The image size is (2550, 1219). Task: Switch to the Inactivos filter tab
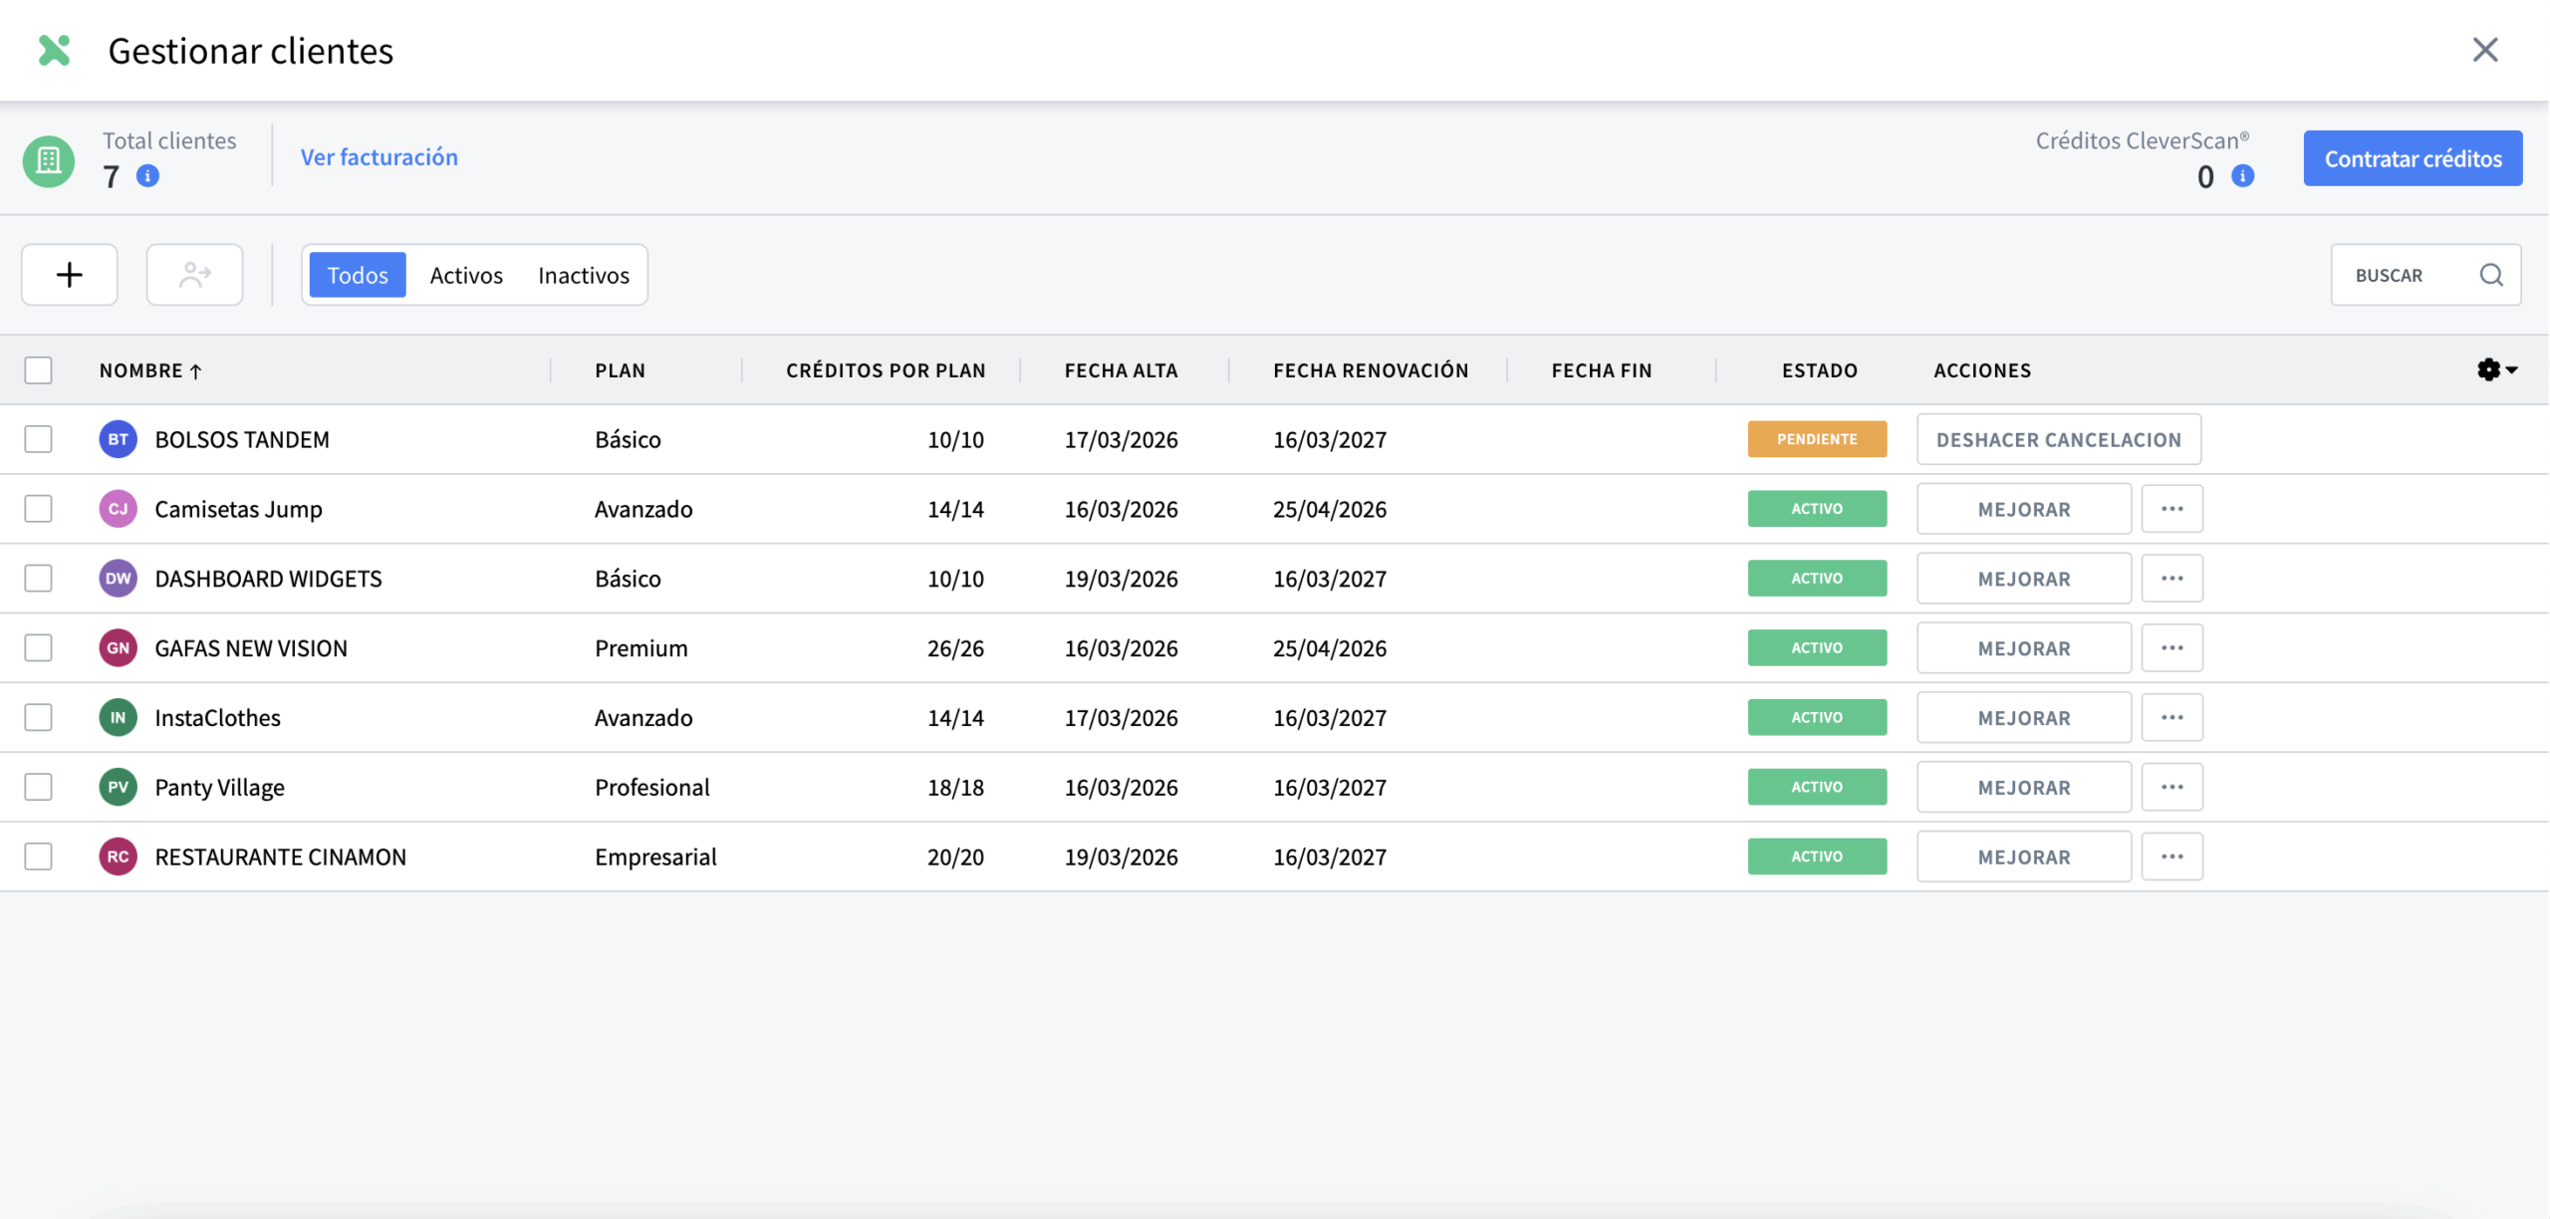(x=583, y=276)
